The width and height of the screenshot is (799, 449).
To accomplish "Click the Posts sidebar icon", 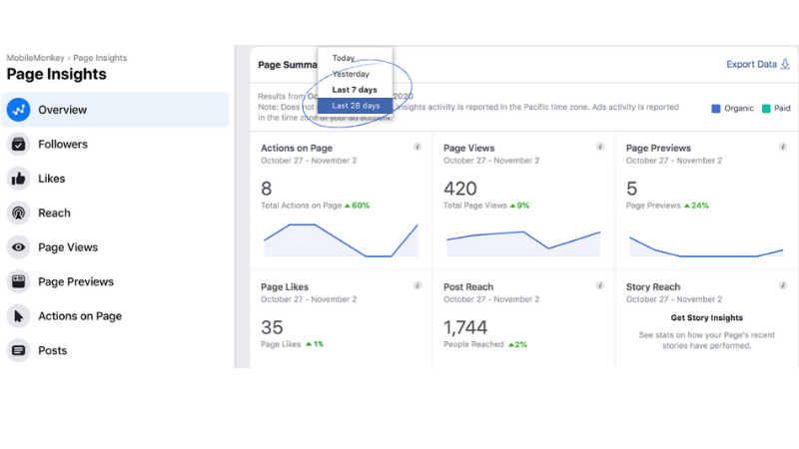I will [18, 350].
